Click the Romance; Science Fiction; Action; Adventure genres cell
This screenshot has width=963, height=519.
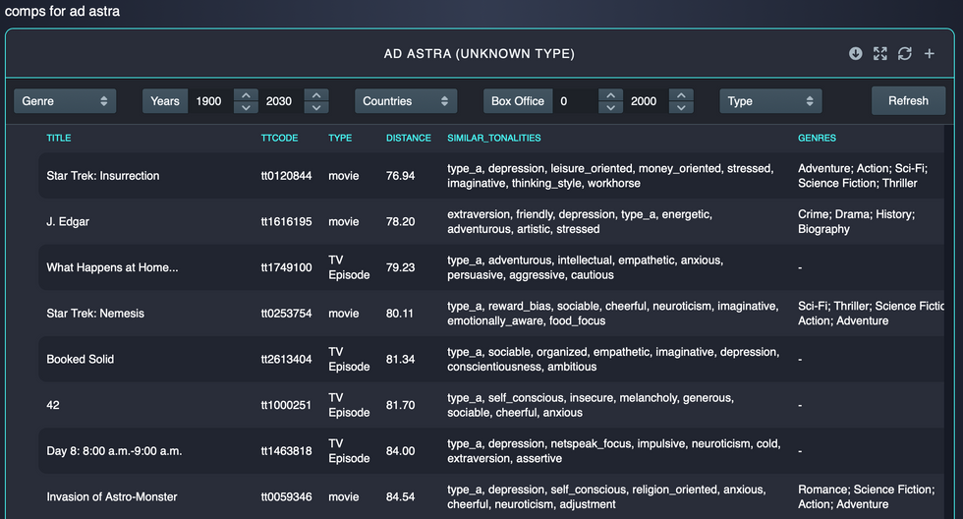866,497
